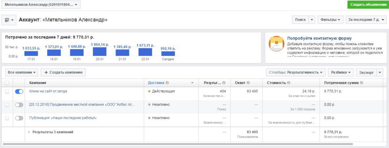Click the sort arrow in Доставка column
This screenshot has width=389, height=148.
tap(192, 83)
